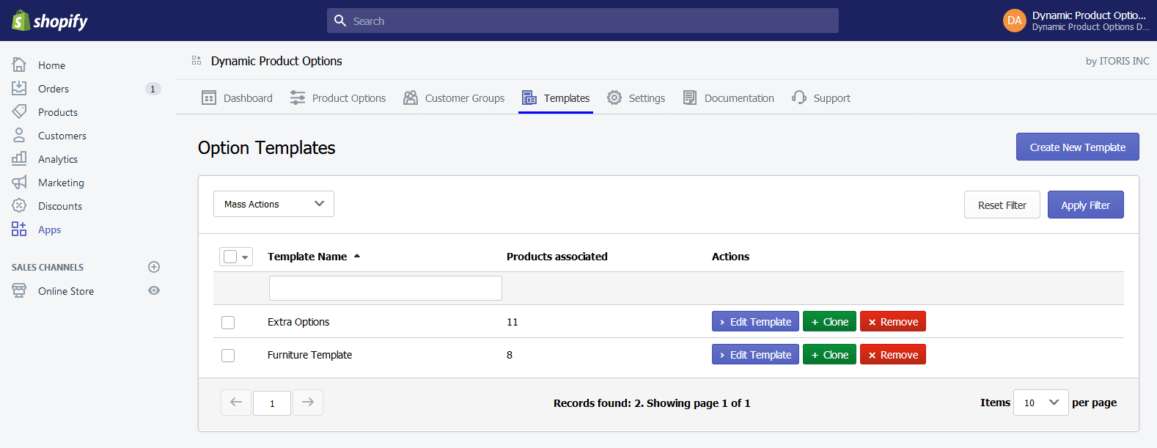The image size is (1157, 448).
Task: Click the Shopify logo
Action: pyautogui.click(x=50, y=21)
